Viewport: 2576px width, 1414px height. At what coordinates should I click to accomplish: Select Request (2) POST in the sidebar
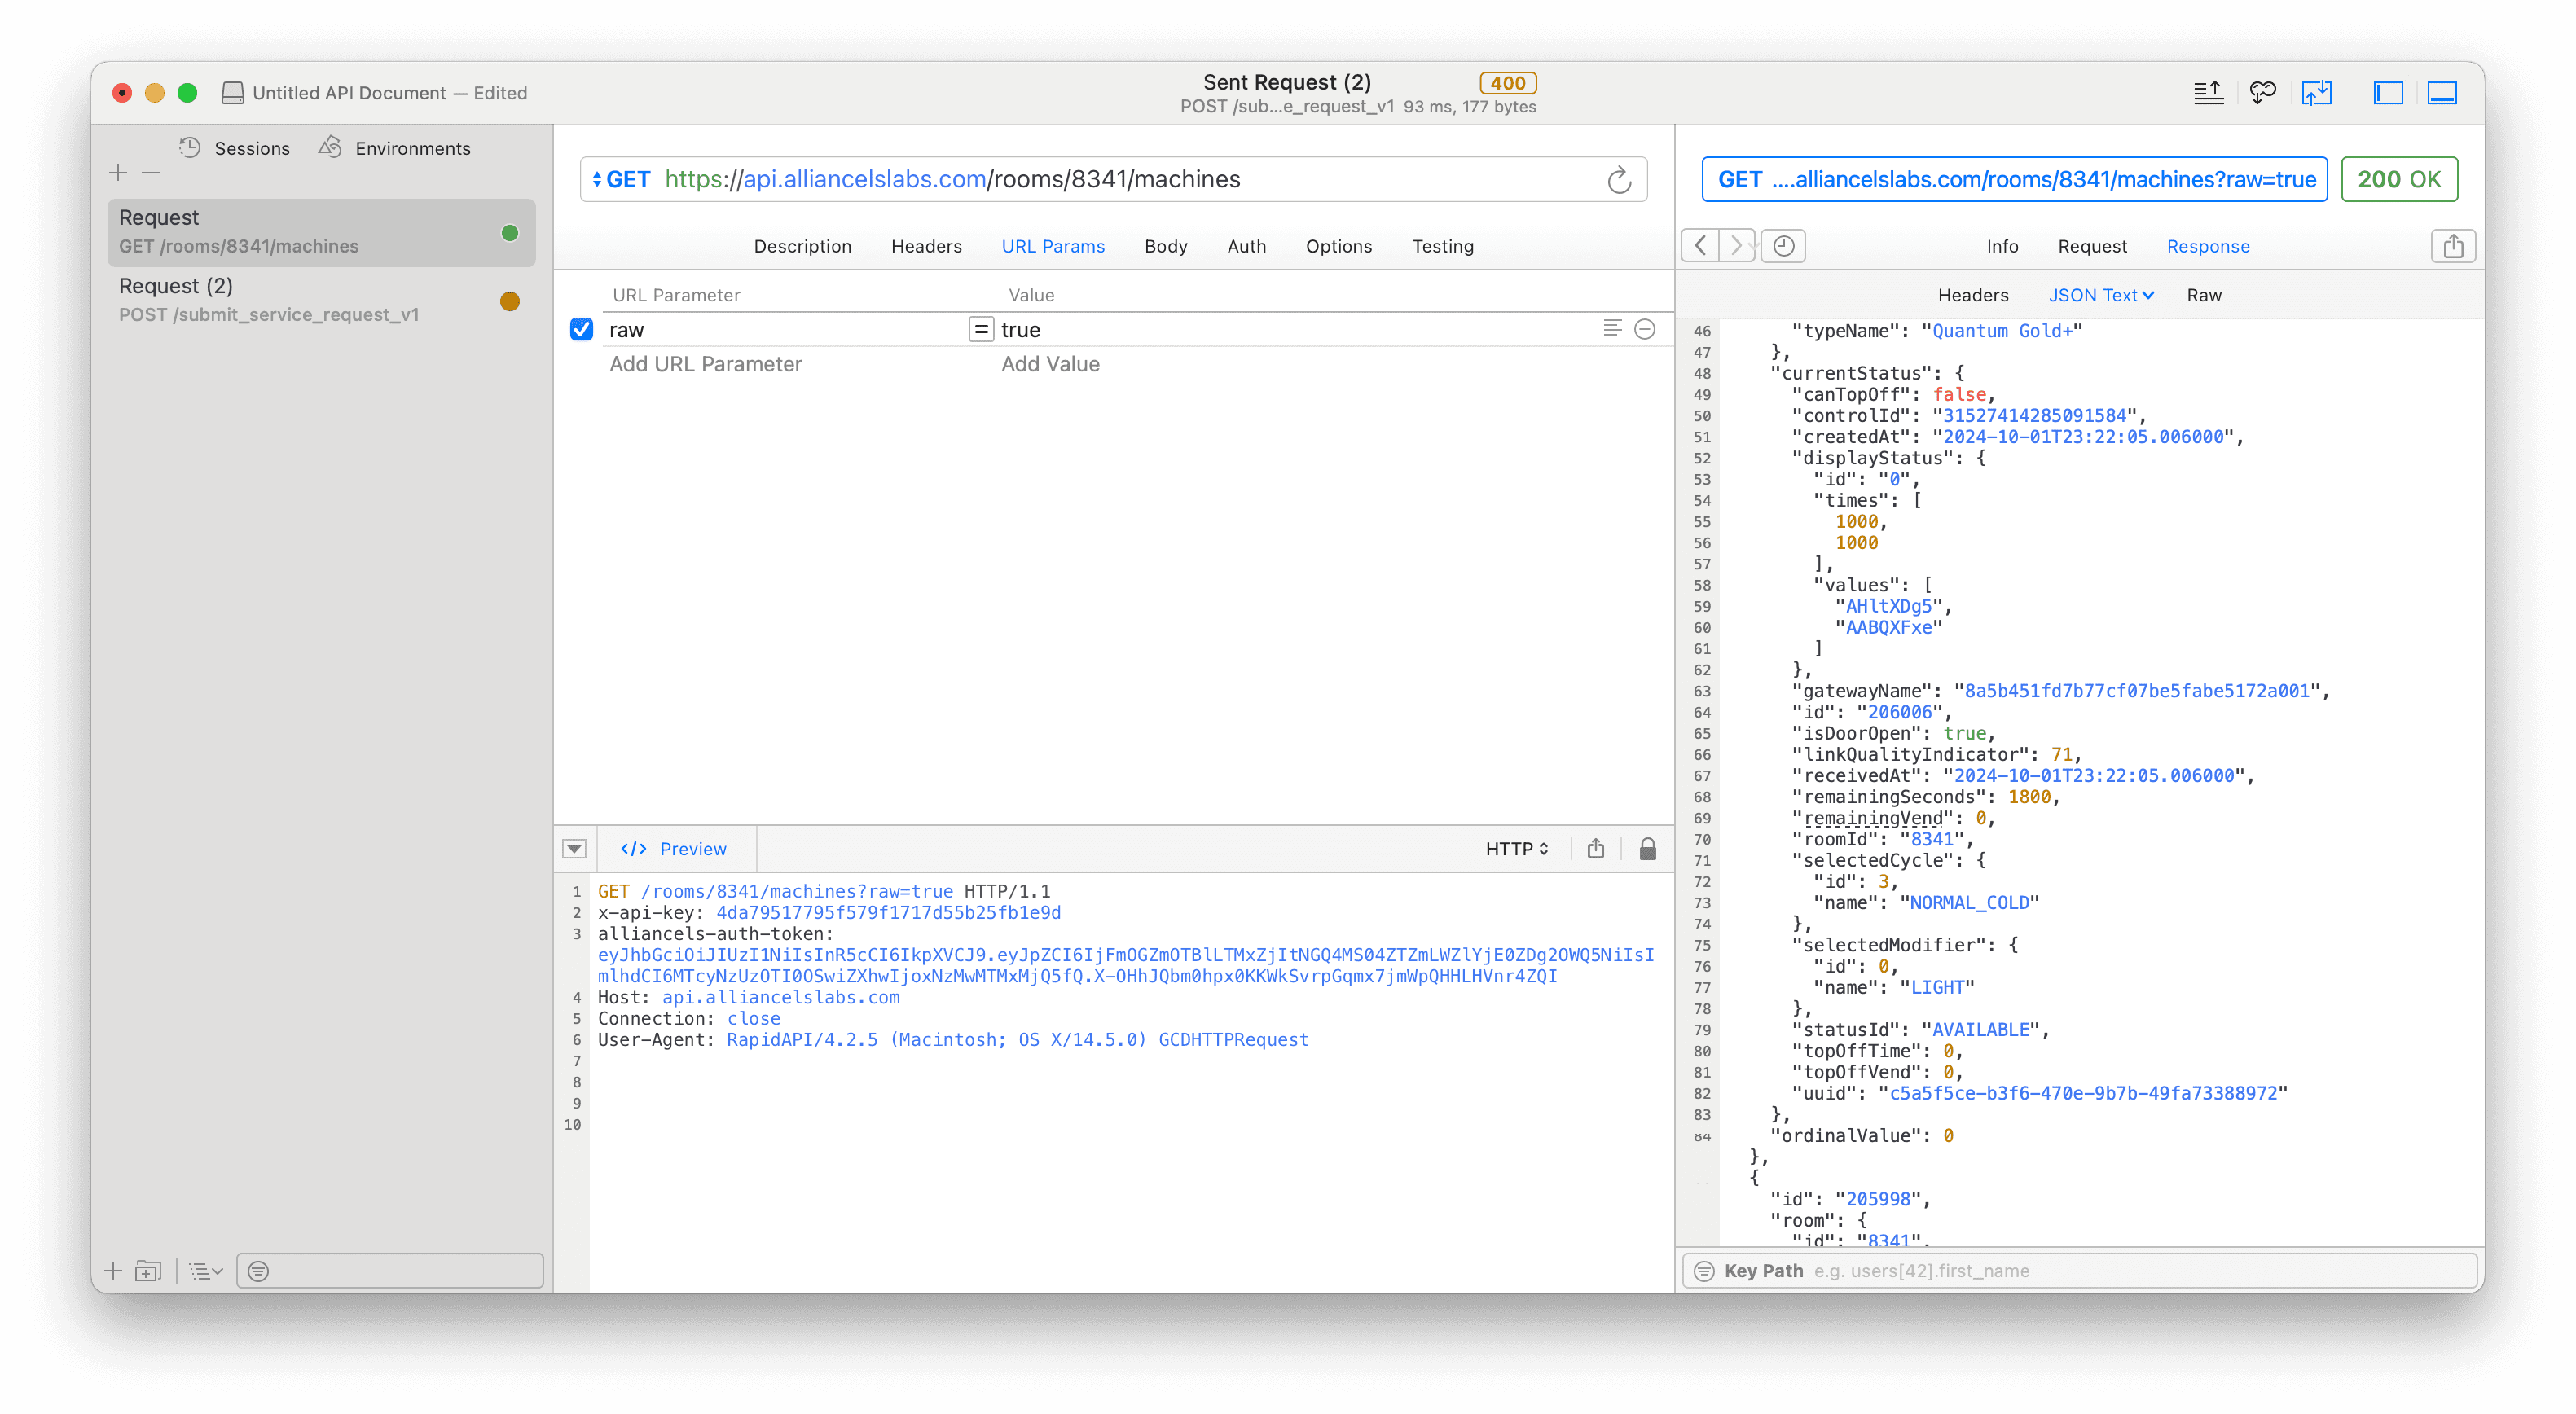click(321, 300)
